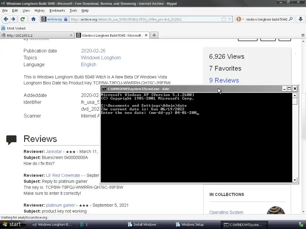
Task: Click the English language link
Action: tap(88, 64)
